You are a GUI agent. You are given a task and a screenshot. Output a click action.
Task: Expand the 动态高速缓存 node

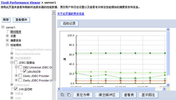click(12, 58)
